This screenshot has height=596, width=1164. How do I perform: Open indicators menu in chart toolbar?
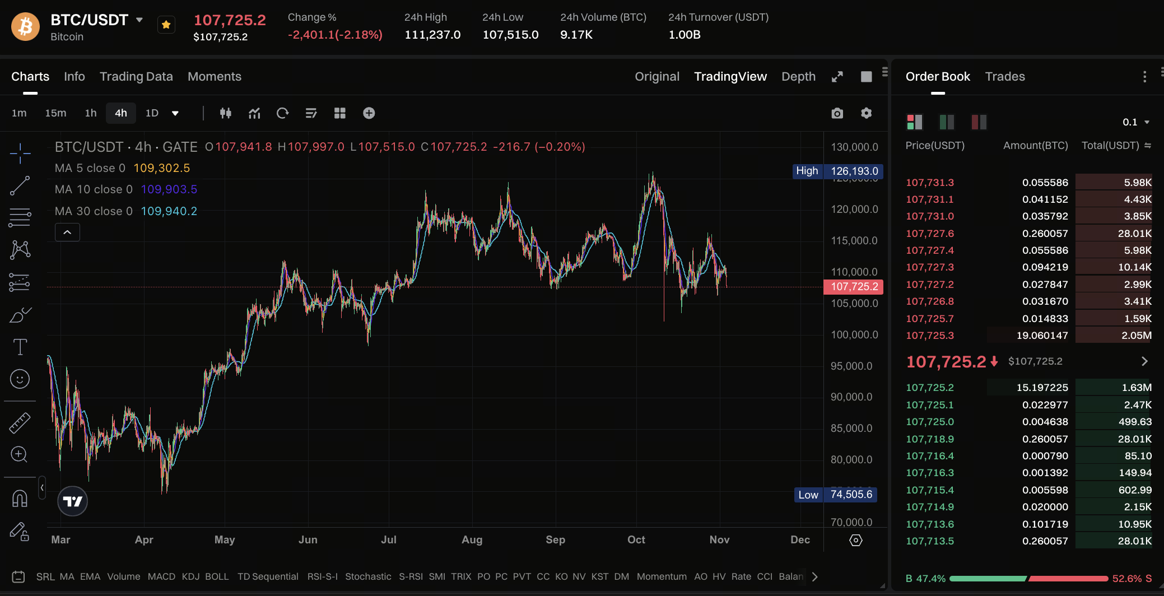(x=254, y=113)
